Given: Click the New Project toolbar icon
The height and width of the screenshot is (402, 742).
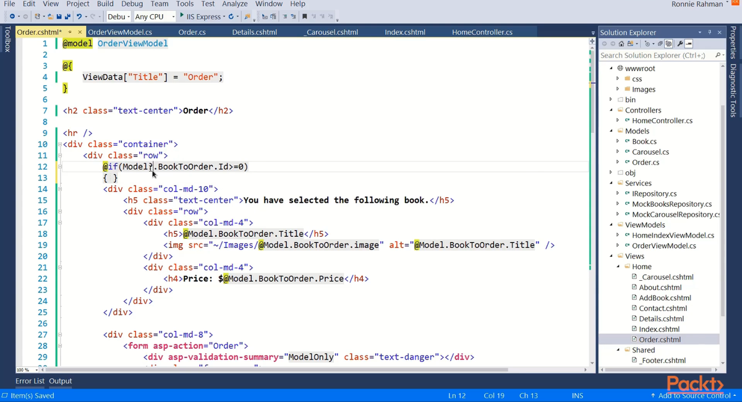Looking at the screenshot, I should click(37, 17).
